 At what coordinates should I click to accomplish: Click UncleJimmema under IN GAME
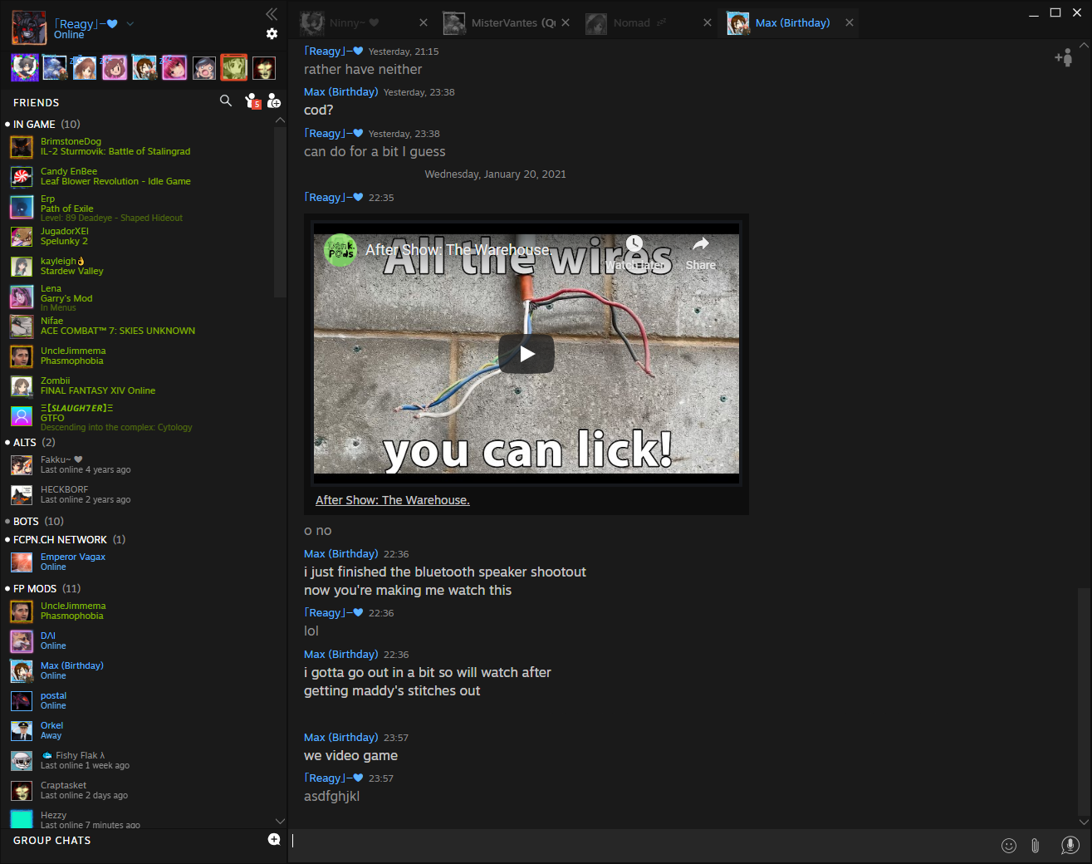click(x=141, y=356)
